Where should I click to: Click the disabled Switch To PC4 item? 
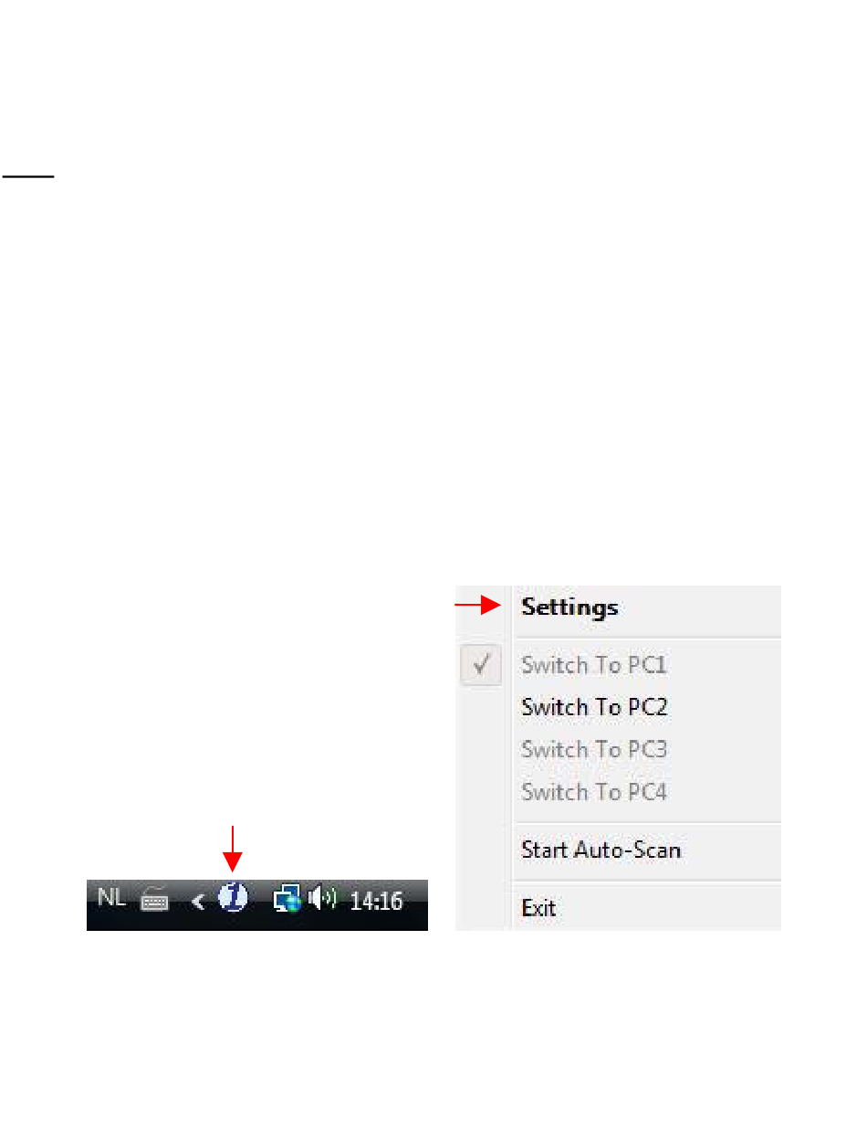594,792
